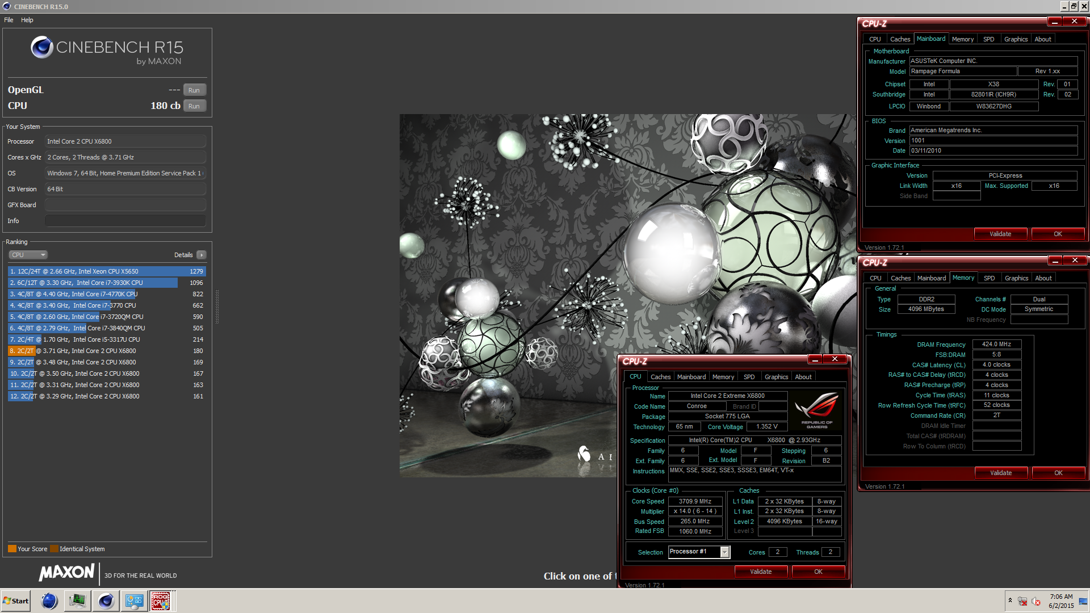Open CPU tab in Mainboard CPU-Z window
The height and width of the screenshot is (613, 1090).
[875, 39]
